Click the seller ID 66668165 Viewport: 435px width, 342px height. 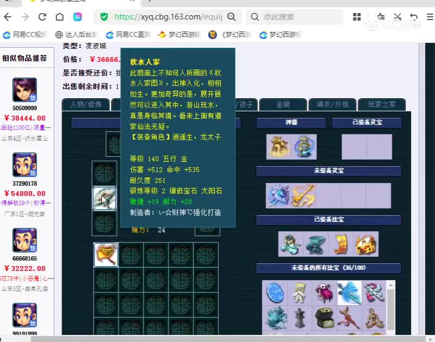[x=24, y=258]
